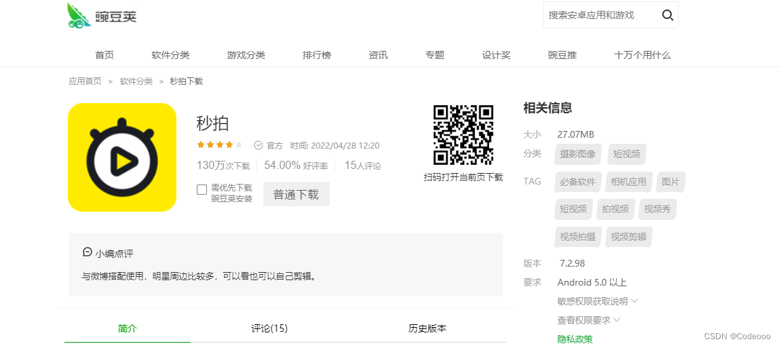The width and height of the screenshot is (781, 346).
Task: Click the 15人评论 count
Action: [362, 166]
